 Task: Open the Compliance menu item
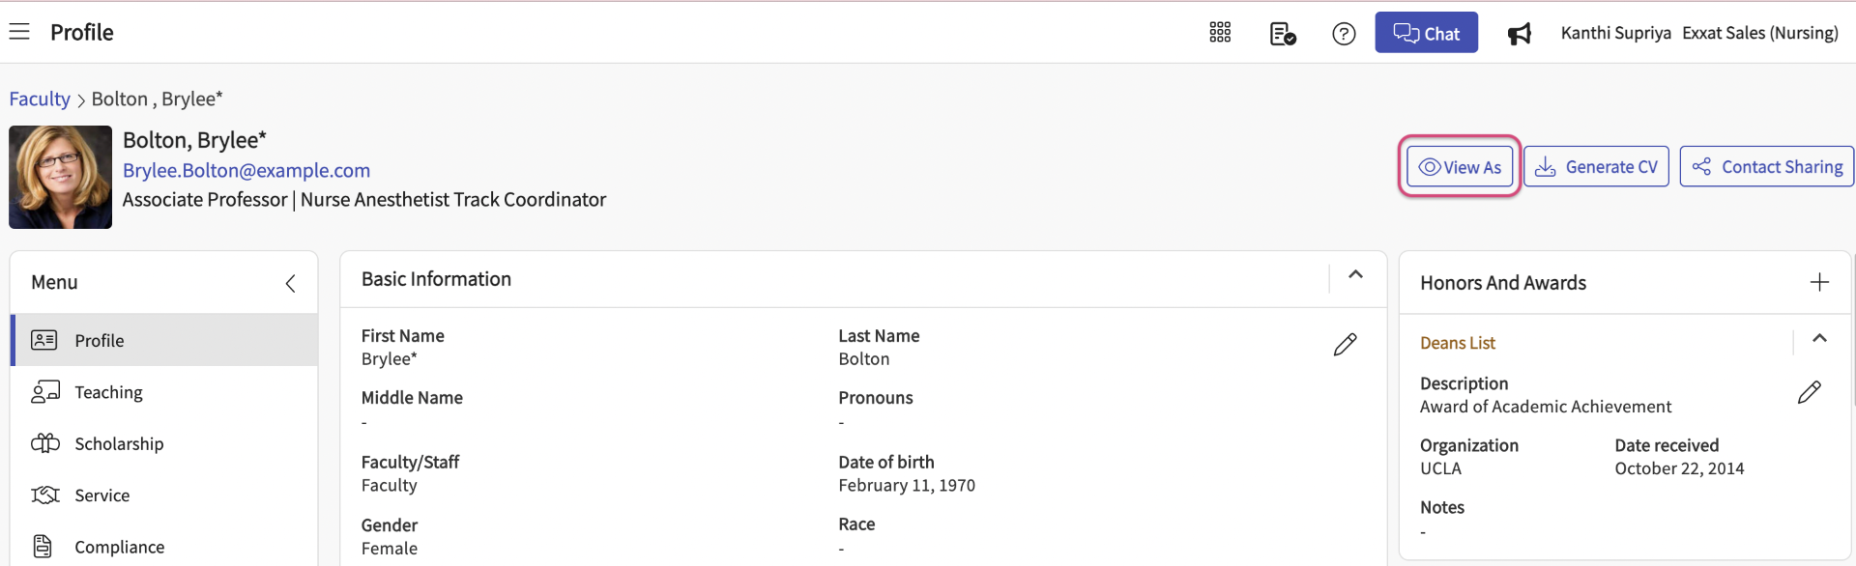[119, 547]
